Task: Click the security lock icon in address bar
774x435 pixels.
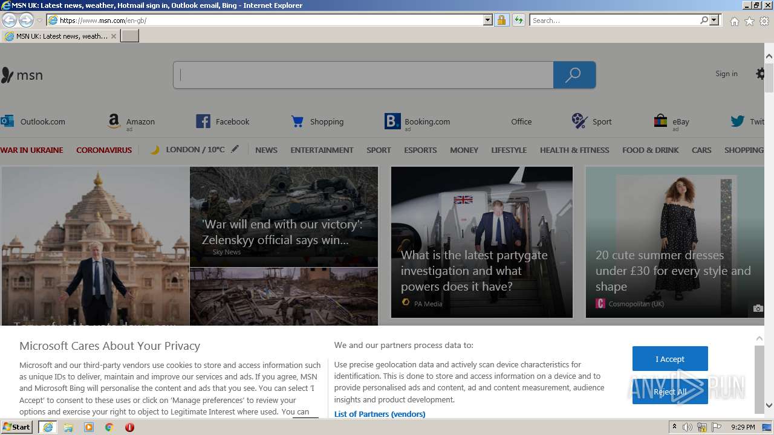Action: click(501, 20)
